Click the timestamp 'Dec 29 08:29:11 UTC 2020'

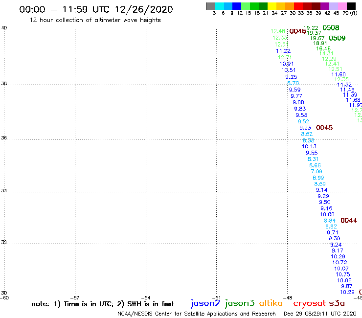320,314
